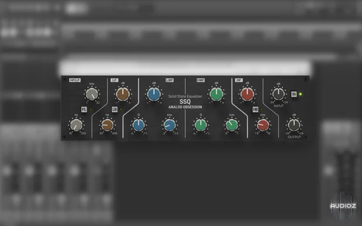Click the brown LF Hz frequency knob
Viewport: 362px width, 226px height.
coord(107,125)
